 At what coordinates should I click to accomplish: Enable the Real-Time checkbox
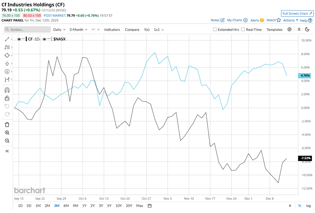[243, 29]
